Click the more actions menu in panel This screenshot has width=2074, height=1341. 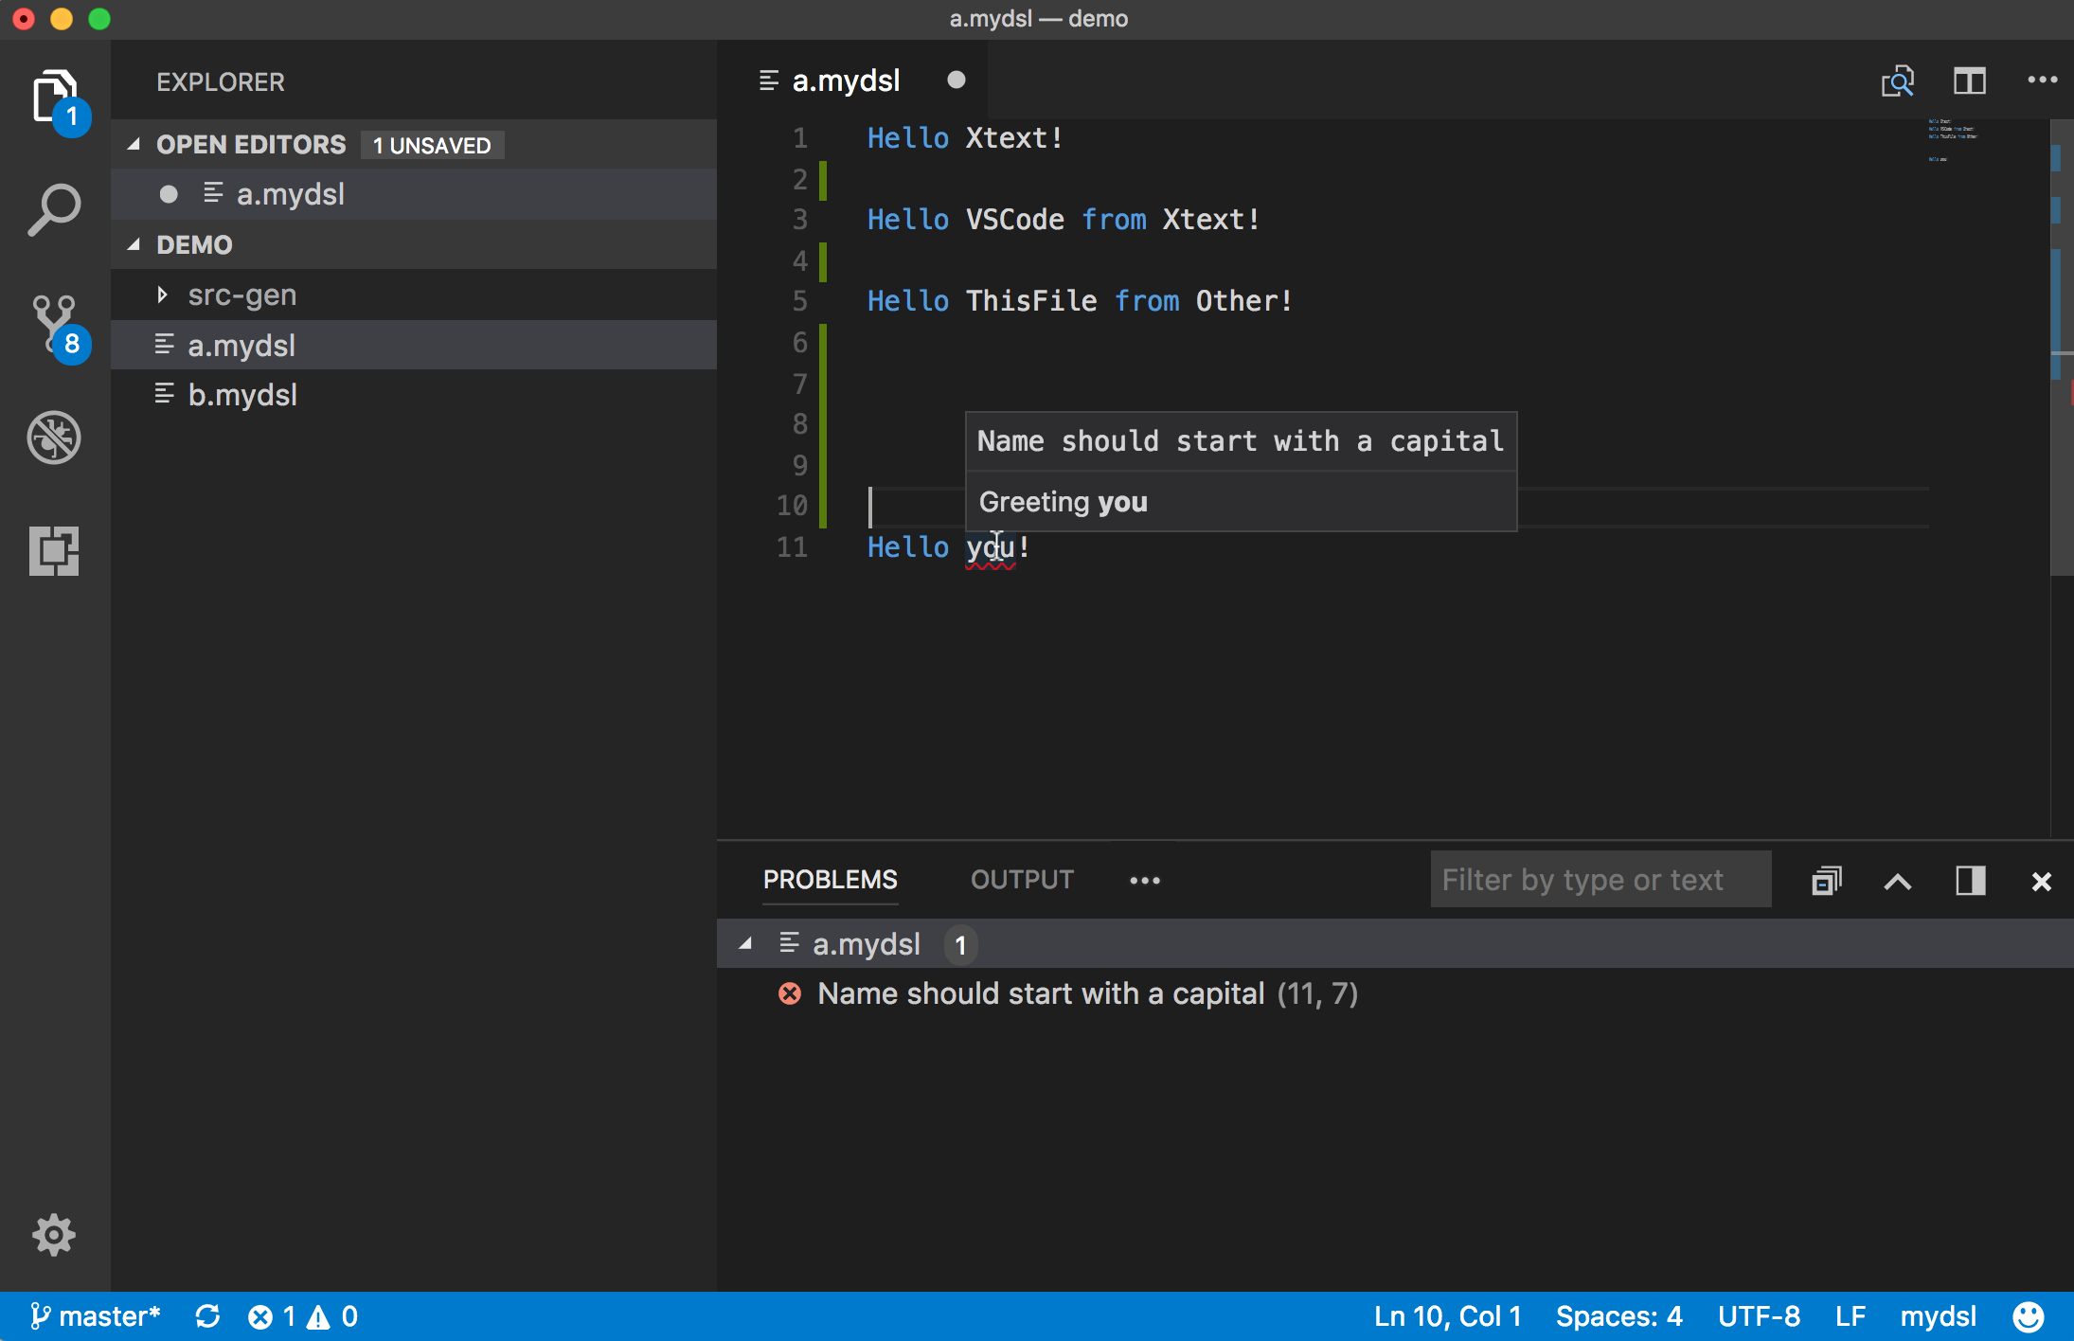1144,880
